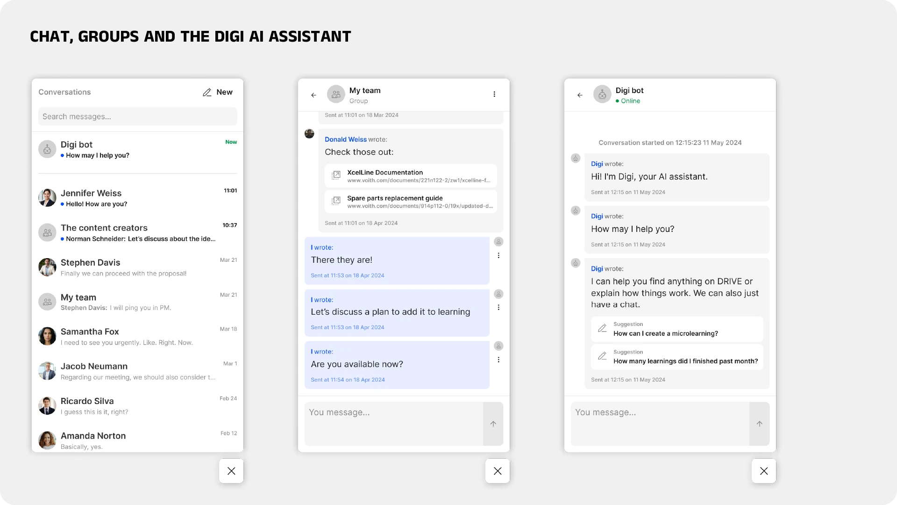Image resolution: width=897 pixels, height=505 pixels.
Task: Send message in My team chat
Action: click(493, 424)
